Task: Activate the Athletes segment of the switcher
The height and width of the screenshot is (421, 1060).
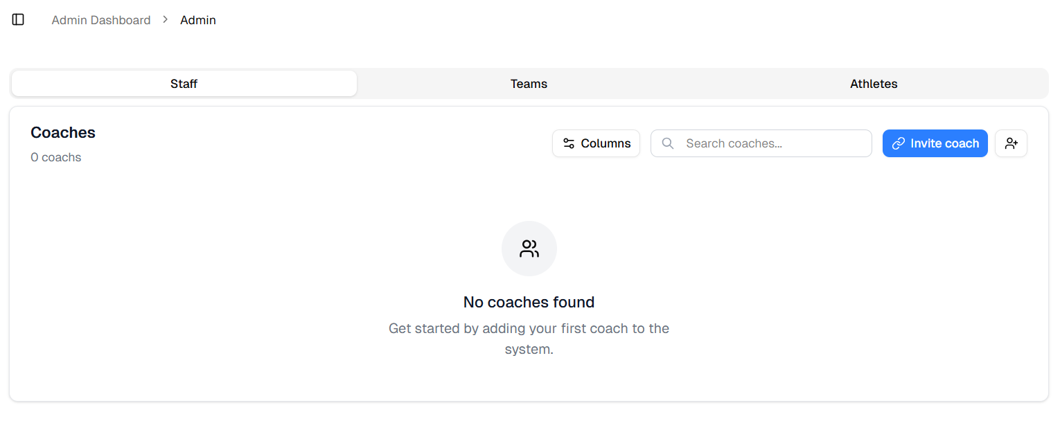Action: [874, 83]
